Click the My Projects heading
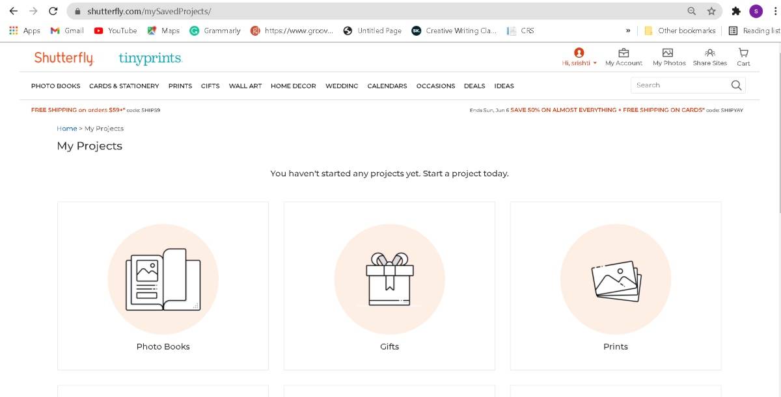The image size is (781, 397). [90, 146]
